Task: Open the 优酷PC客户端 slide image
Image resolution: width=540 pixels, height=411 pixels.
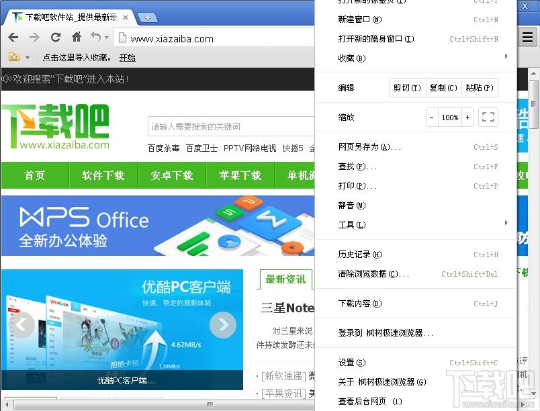Action: pyautogui.click(x=122, y=330)
